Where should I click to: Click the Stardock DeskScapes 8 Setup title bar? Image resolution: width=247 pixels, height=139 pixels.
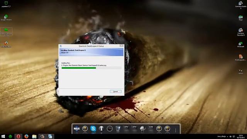click(91, 46)
